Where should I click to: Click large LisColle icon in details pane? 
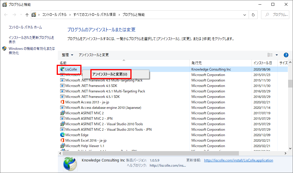click(70, 164)
